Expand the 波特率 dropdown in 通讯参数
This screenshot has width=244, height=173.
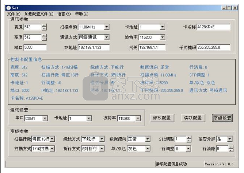click(x=162, y=37)
